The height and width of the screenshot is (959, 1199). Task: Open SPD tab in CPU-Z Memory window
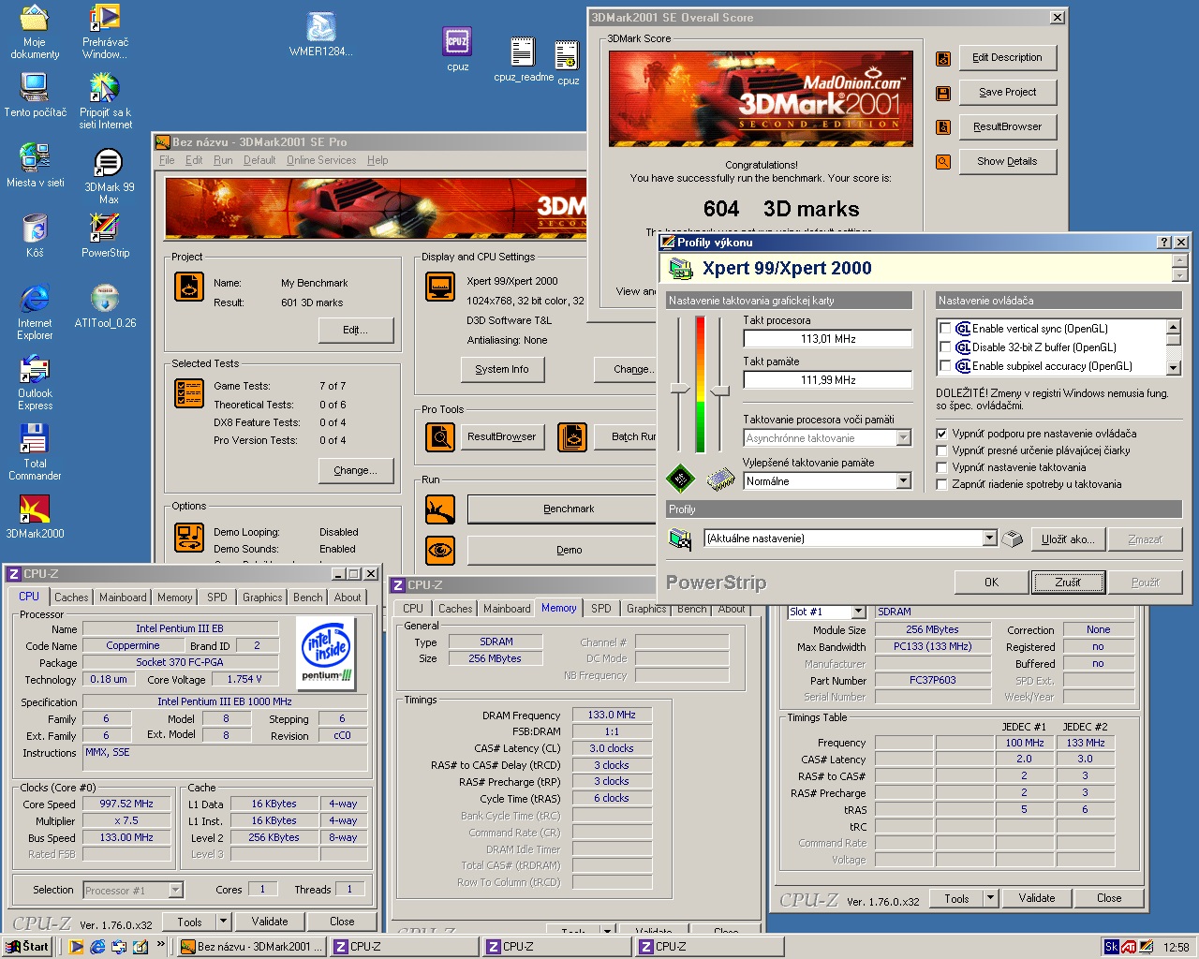tap(601, 609)
